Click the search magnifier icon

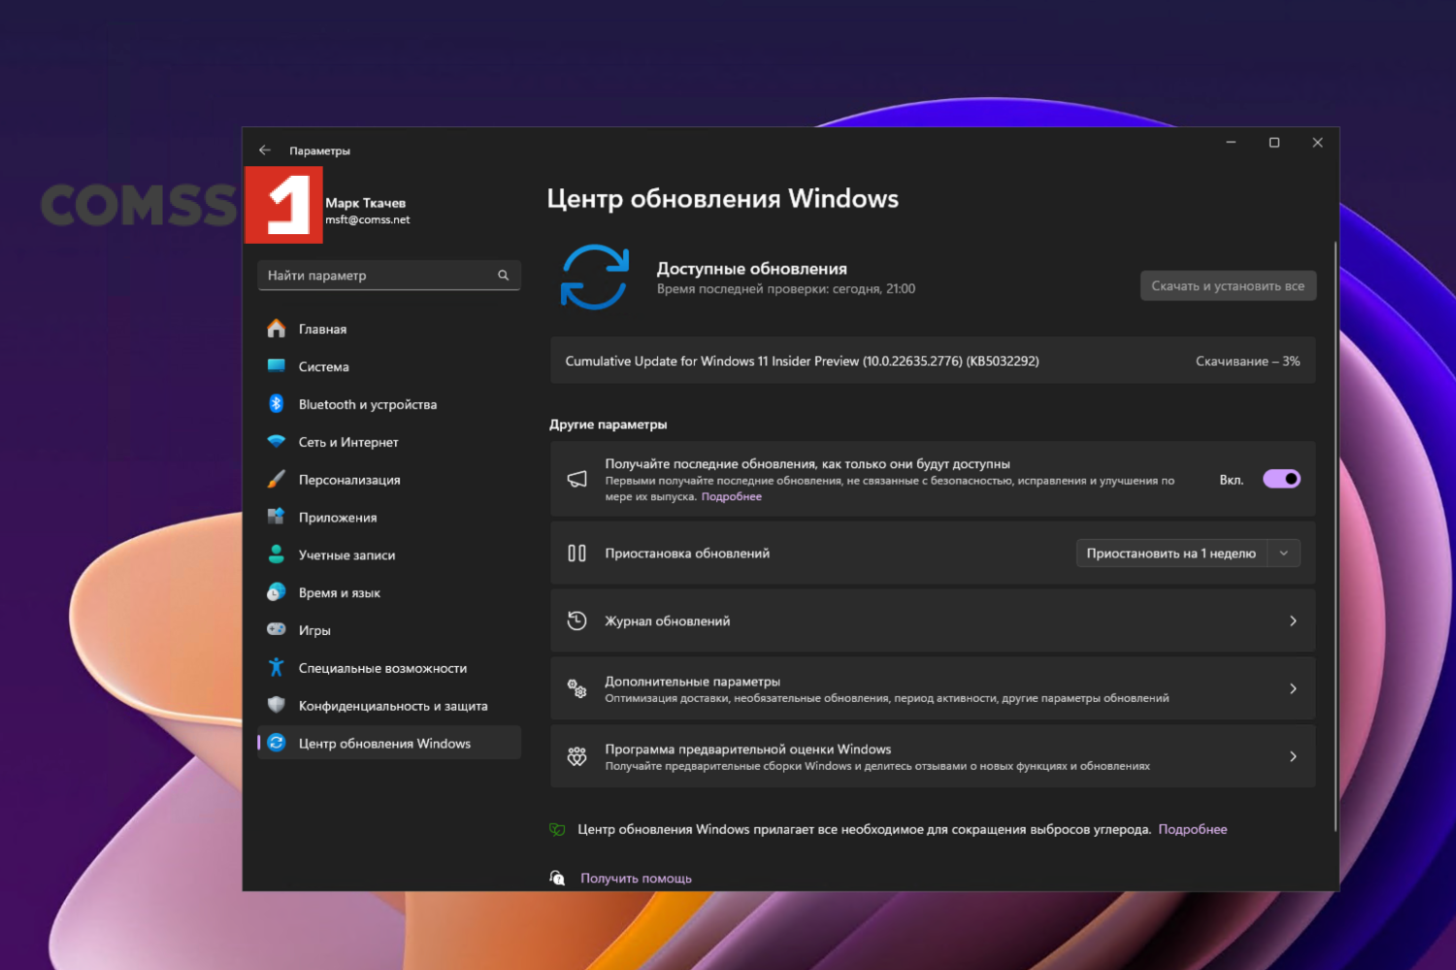pyautogui.click(x=503, y=276)
